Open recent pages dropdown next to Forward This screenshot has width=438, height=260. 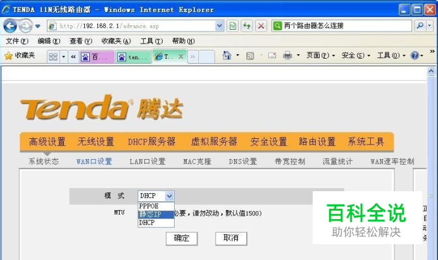point(38,26)
